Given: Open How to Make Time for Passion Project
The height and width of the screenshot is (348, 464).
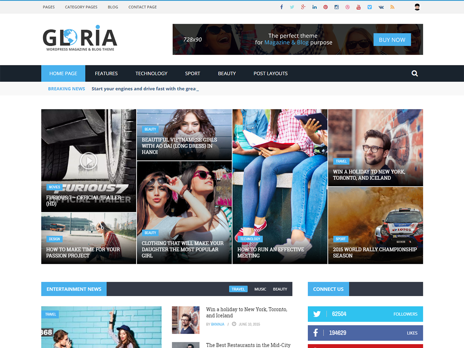Looking at the screenshot, I should 83,252.
